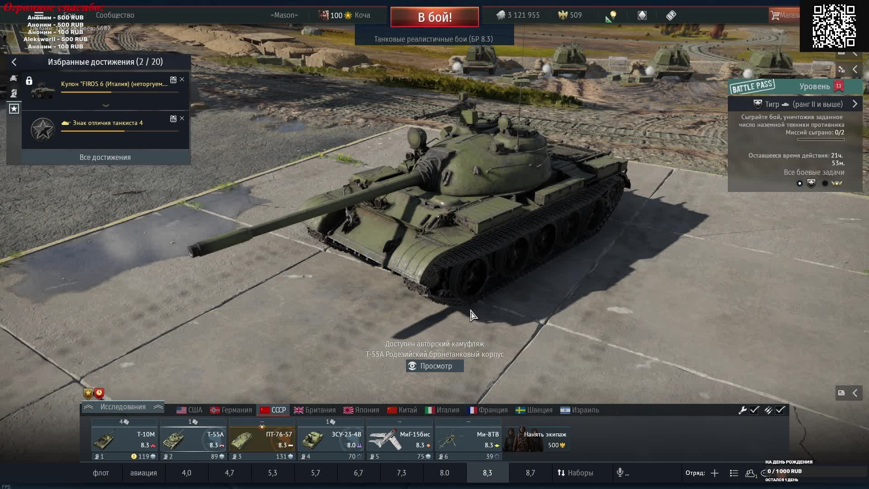Collapse the favorite achievements panel arrow
The height and width of the screenshot is (489, 869).
14,62
